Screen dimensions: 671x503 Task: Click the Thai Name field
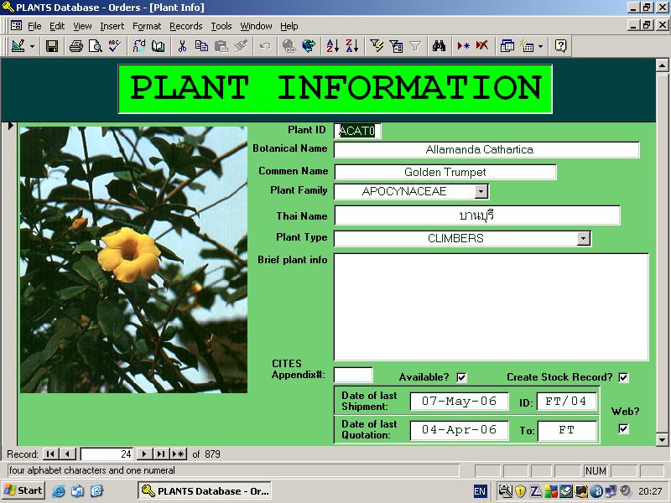tap(477, 215)
